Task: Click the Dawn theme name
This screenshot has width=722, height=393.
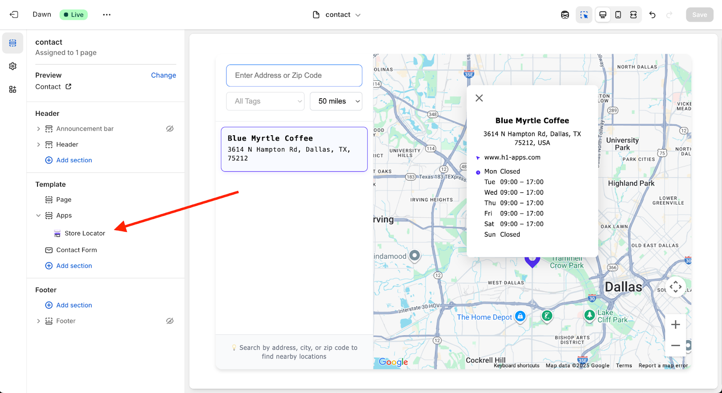Action: click(x=42, y=14)
